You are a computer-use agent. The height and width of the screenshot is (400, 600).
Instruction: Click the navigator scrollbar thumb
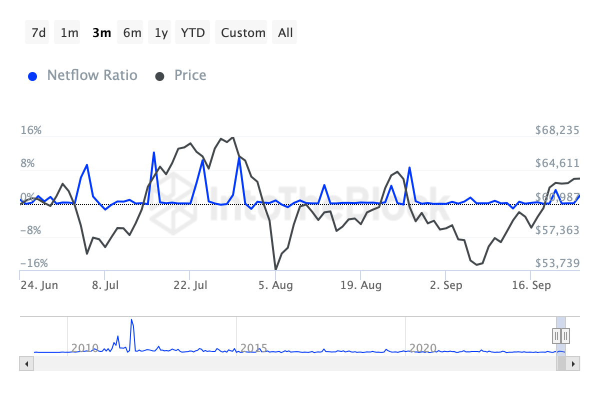point(561,363)
